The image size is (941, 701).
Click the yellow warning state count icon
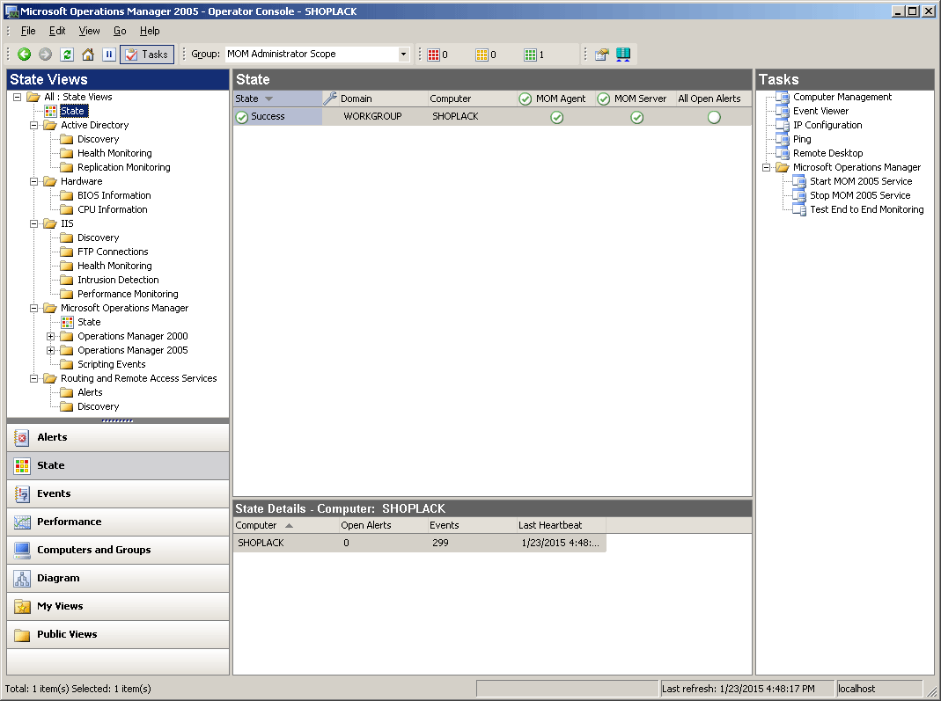coord(482,55)
